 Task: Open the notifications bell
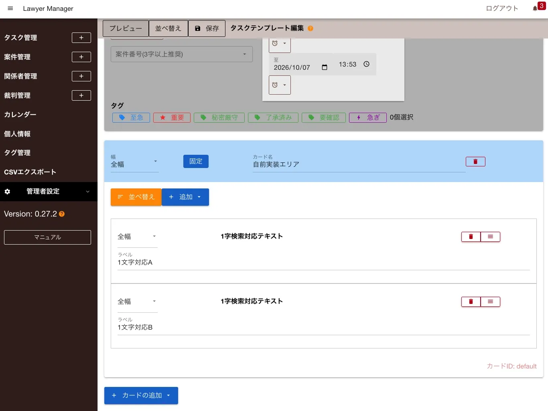point(535,8)
